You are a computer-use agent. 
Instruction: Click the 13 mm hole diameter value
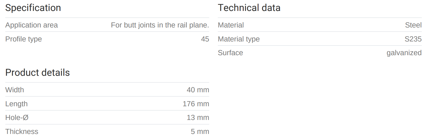pos(198,118)
